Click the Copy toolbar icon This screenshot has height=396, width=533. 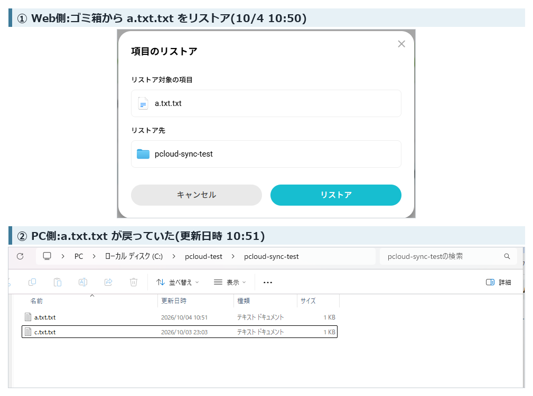click(32, 282)
